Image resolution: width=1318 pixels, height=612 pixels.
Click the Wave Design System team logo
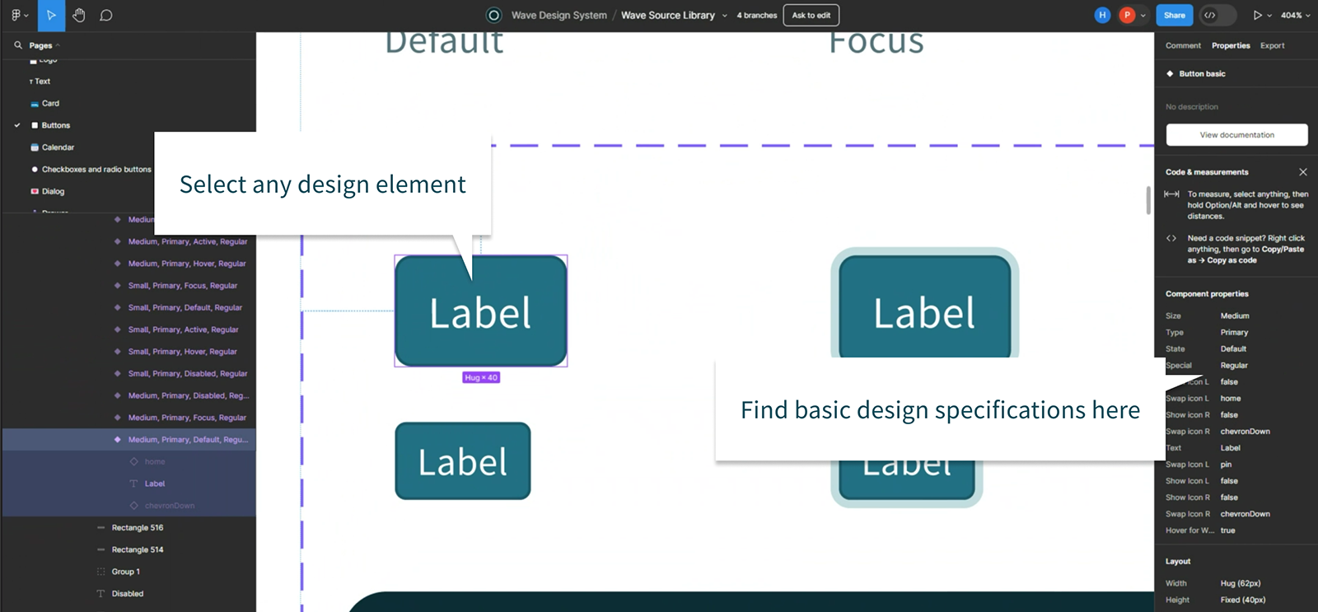tap(493, 15)
